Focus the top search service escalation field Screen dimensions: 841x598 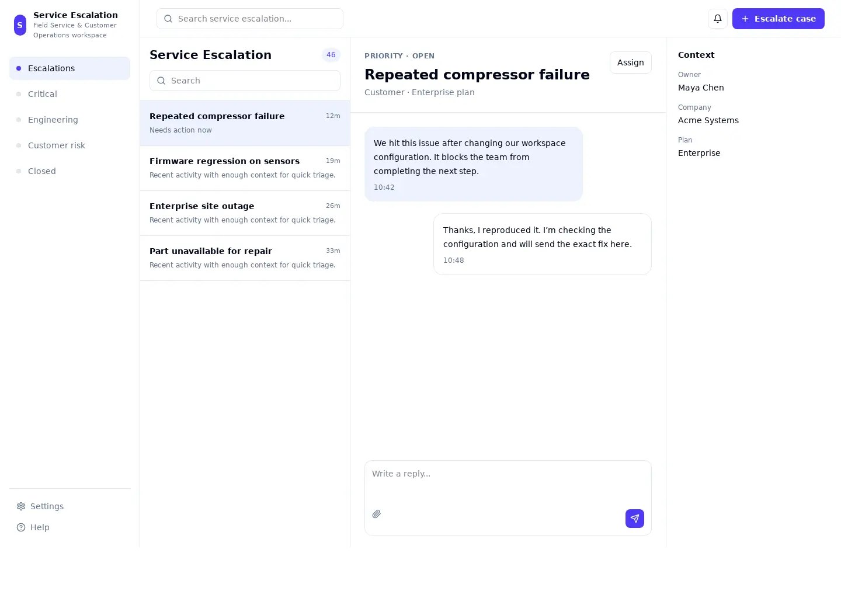250,19
